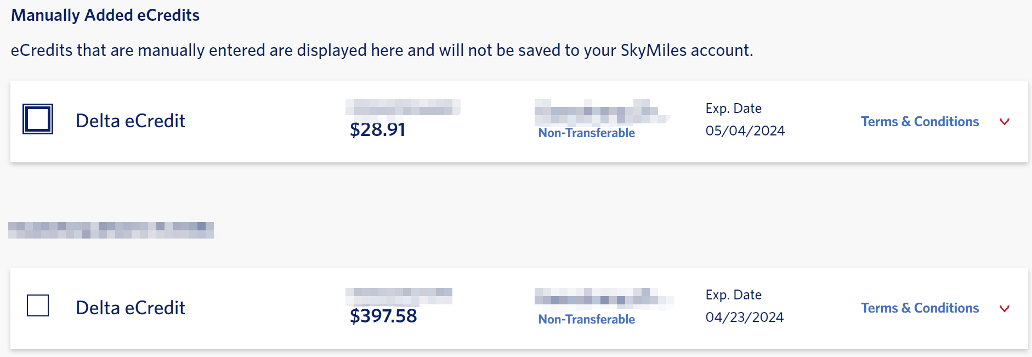Click the $397.58 credit amount
The image size is (1032, 357).
pyautogui.click(x=383, y=316)
